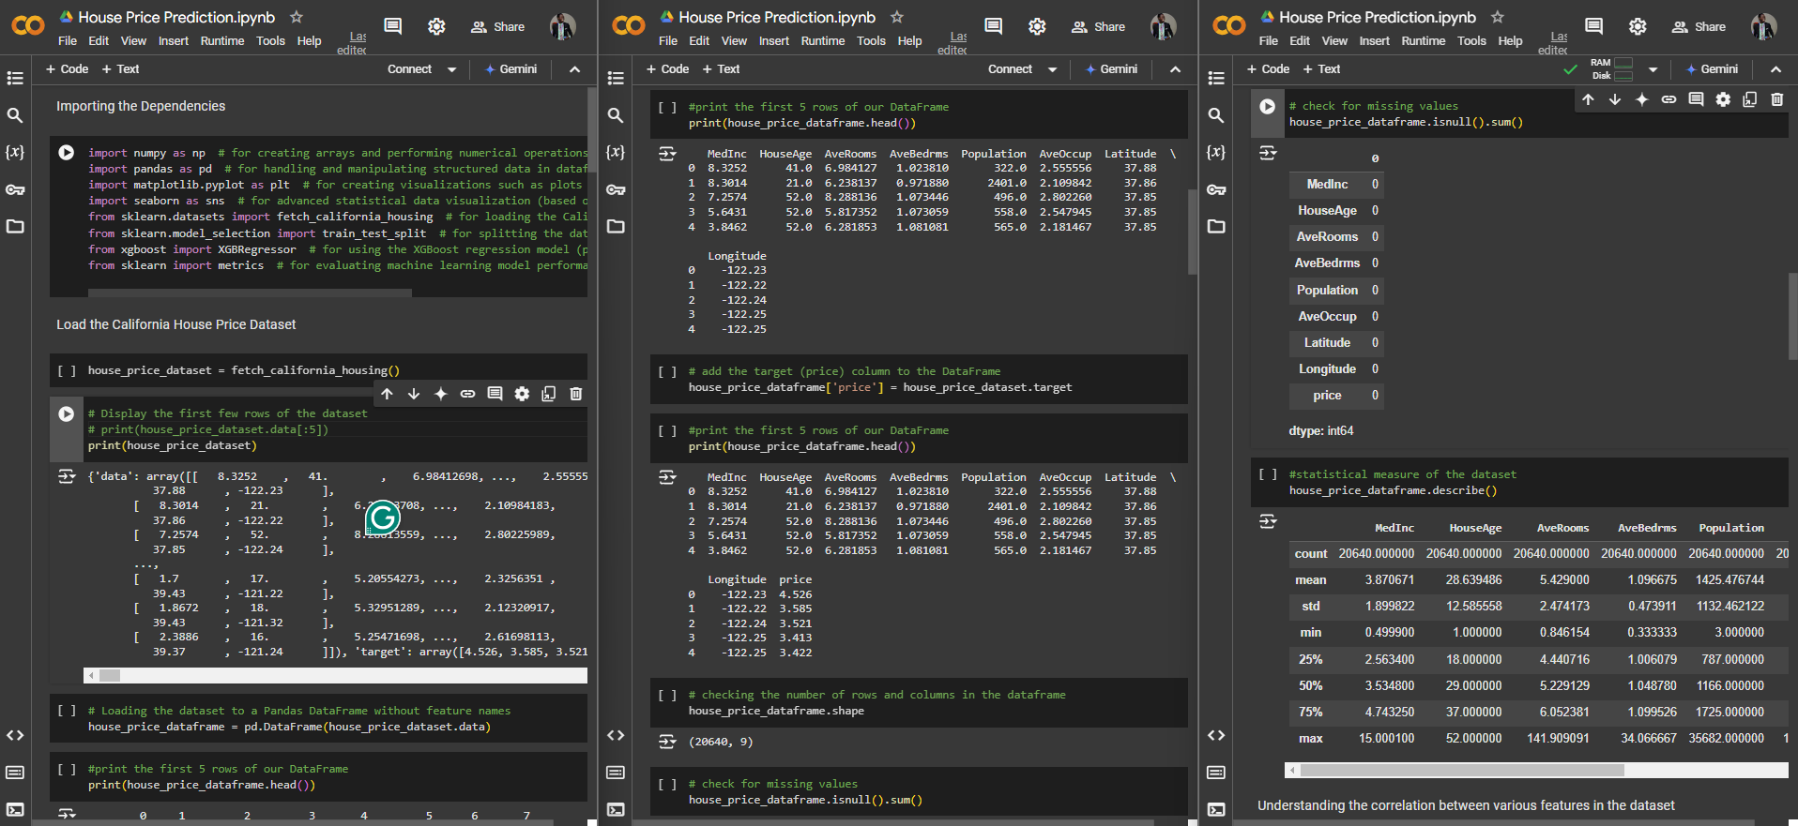Open code snippets panel in left notebook window
1798x826 pixels.
click(x=15, y=735)
